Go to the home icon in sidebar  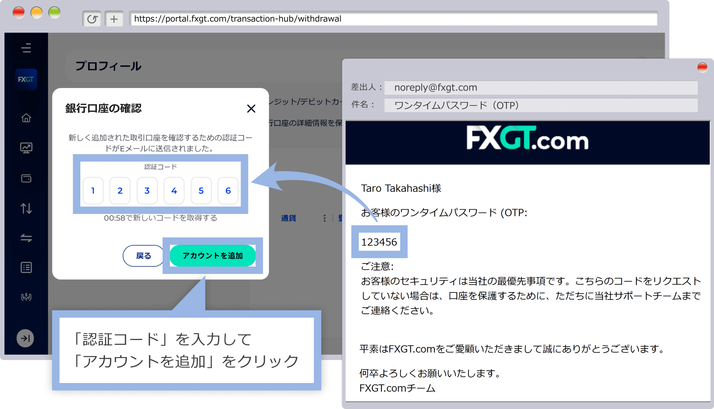pyautogui.click(x=26, y=118)
